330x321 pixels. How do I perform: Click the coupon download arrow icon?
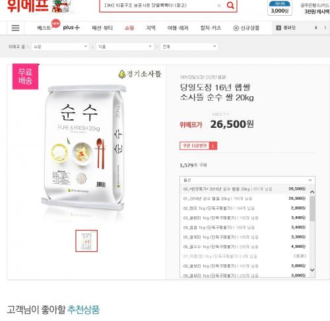(213, 146)
